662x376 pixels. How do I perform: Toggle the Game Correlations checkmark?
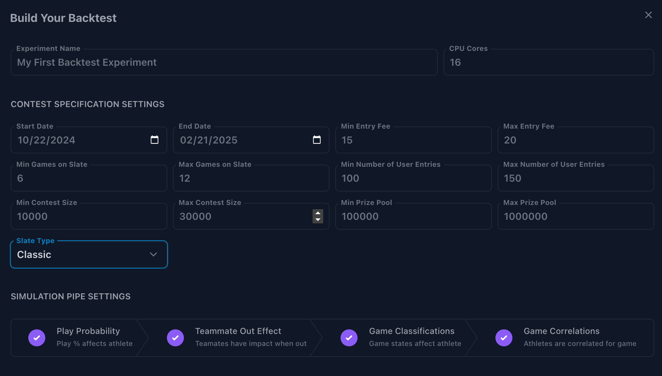(x=504, y=338)
